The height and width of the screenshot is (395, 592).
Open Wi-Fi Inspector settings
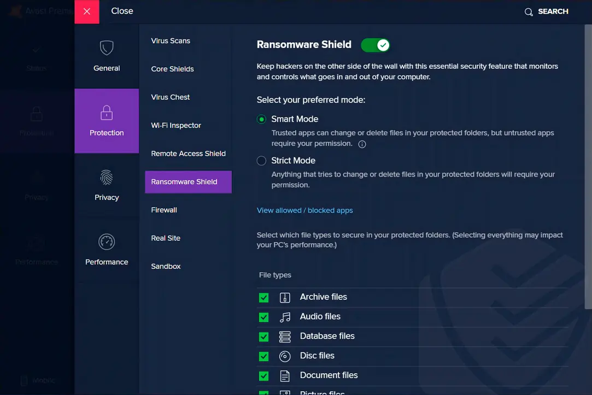[176, 125]
